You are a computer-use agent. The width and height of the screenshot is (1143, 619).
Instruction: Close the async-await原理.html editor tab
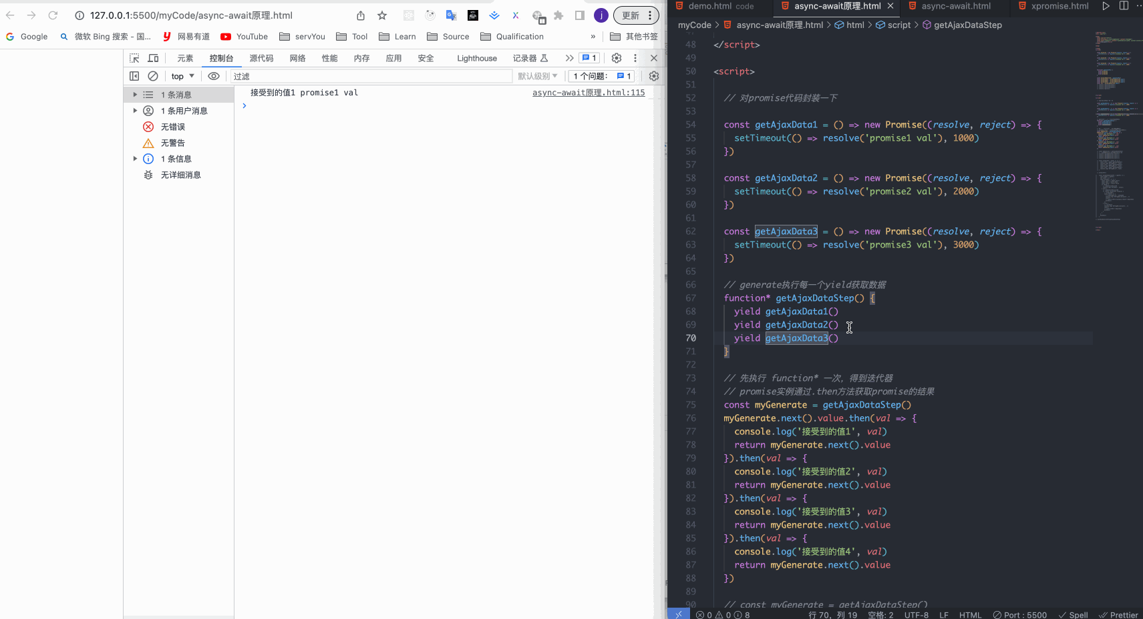click(x=890, y=6)
